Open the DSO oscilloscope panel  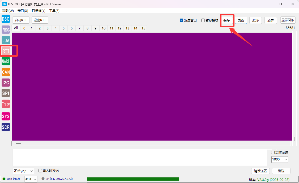click(6, 19)
